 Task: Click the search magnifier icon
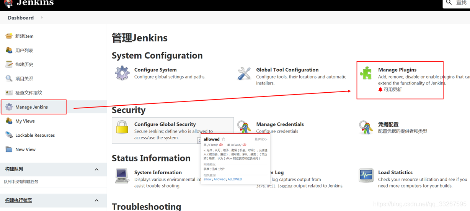449,3
